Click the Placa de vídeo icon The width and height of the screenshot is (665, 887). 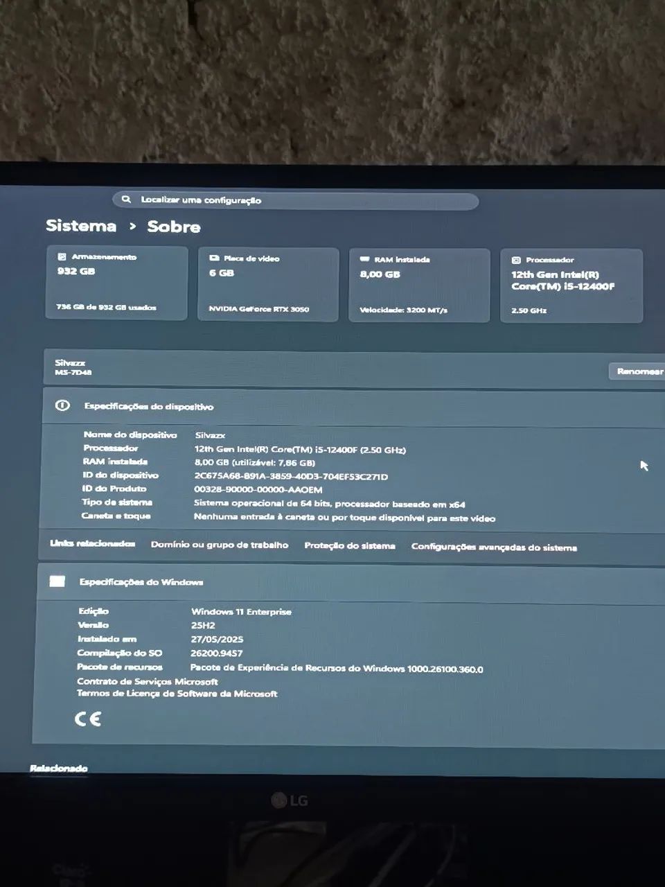(214, 258)
